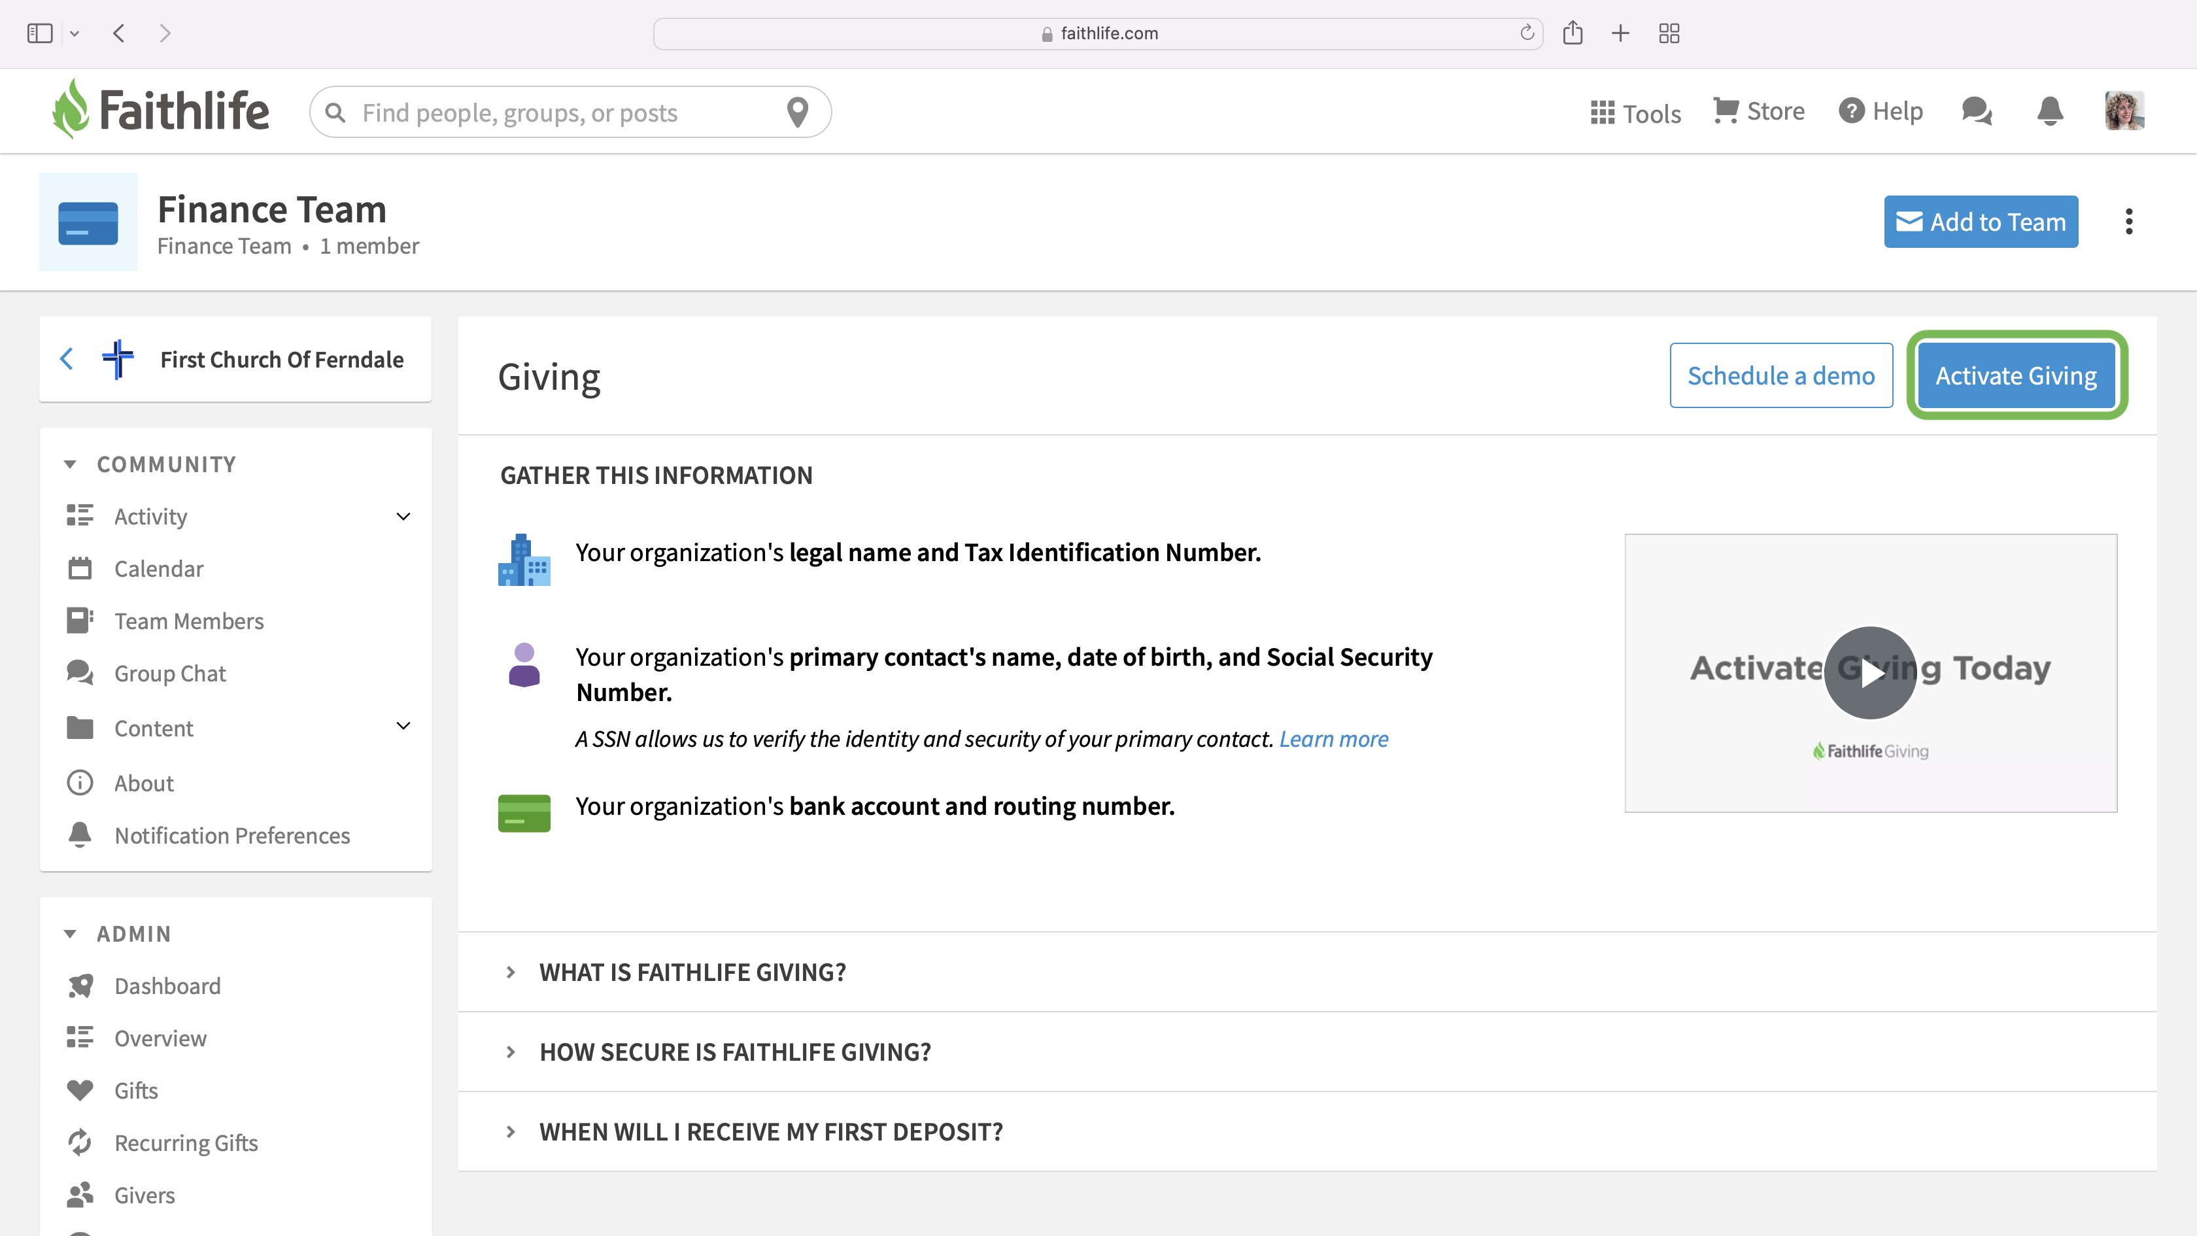The width and height of the screenshot is (2197, 1236).
Task: Follow the Learn more link
Action: (1333, 739)
